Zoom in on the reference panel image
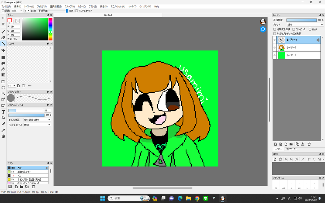The image size is (325, 203). click(286, 159)
